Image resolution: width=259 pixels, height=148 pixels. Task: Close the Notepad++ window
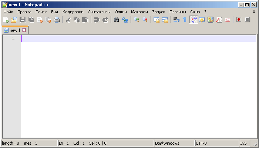[x=253, y=5]
